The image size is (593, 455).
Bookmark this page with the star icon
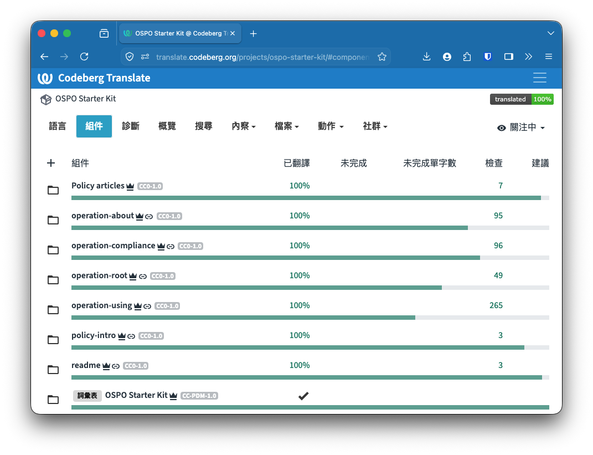(382, 57)
